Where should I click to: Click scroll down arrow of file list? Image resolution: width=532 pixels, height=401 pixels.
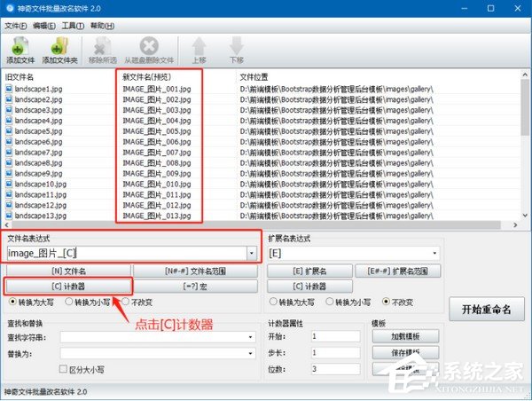click(x=525, y=216)
